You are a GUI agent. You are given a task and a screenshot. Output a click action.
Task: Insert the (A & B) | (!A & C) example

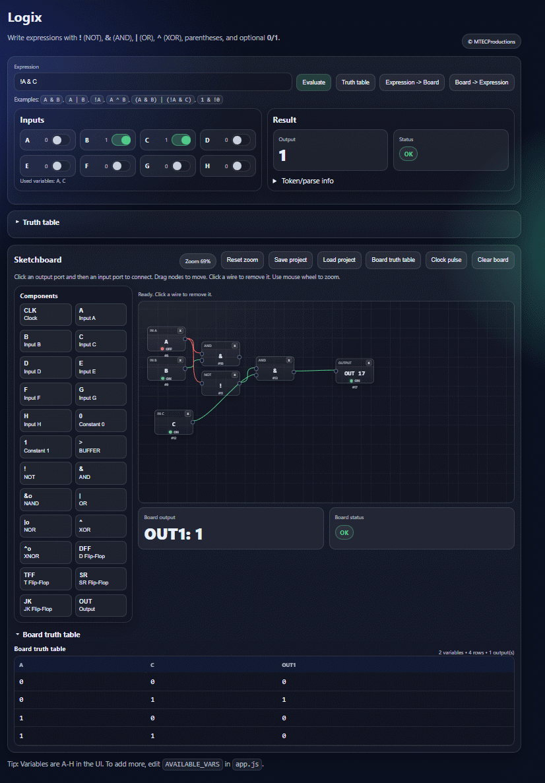click(x=162, y=100)
